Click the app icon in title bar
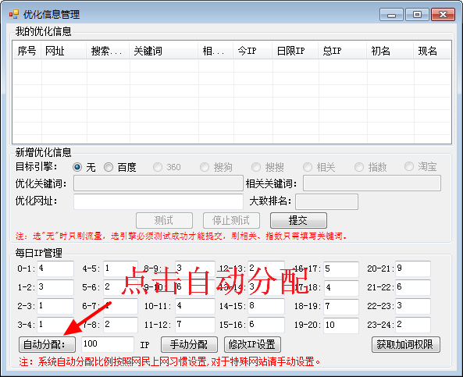 point(13,14)
